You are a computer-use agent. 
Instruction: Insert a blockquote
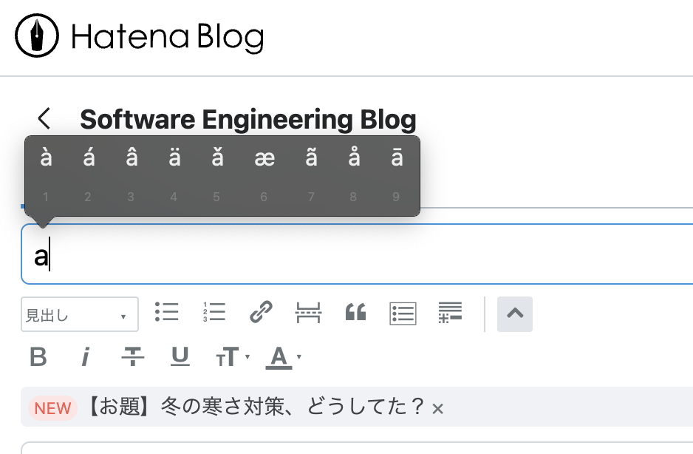(x=355, y=313)
